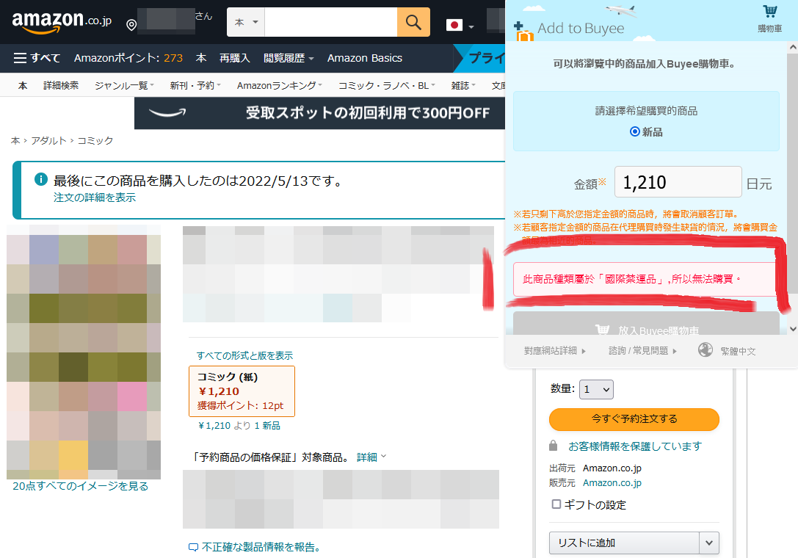Click the pixelated product cover image

[x=84, y=352]
